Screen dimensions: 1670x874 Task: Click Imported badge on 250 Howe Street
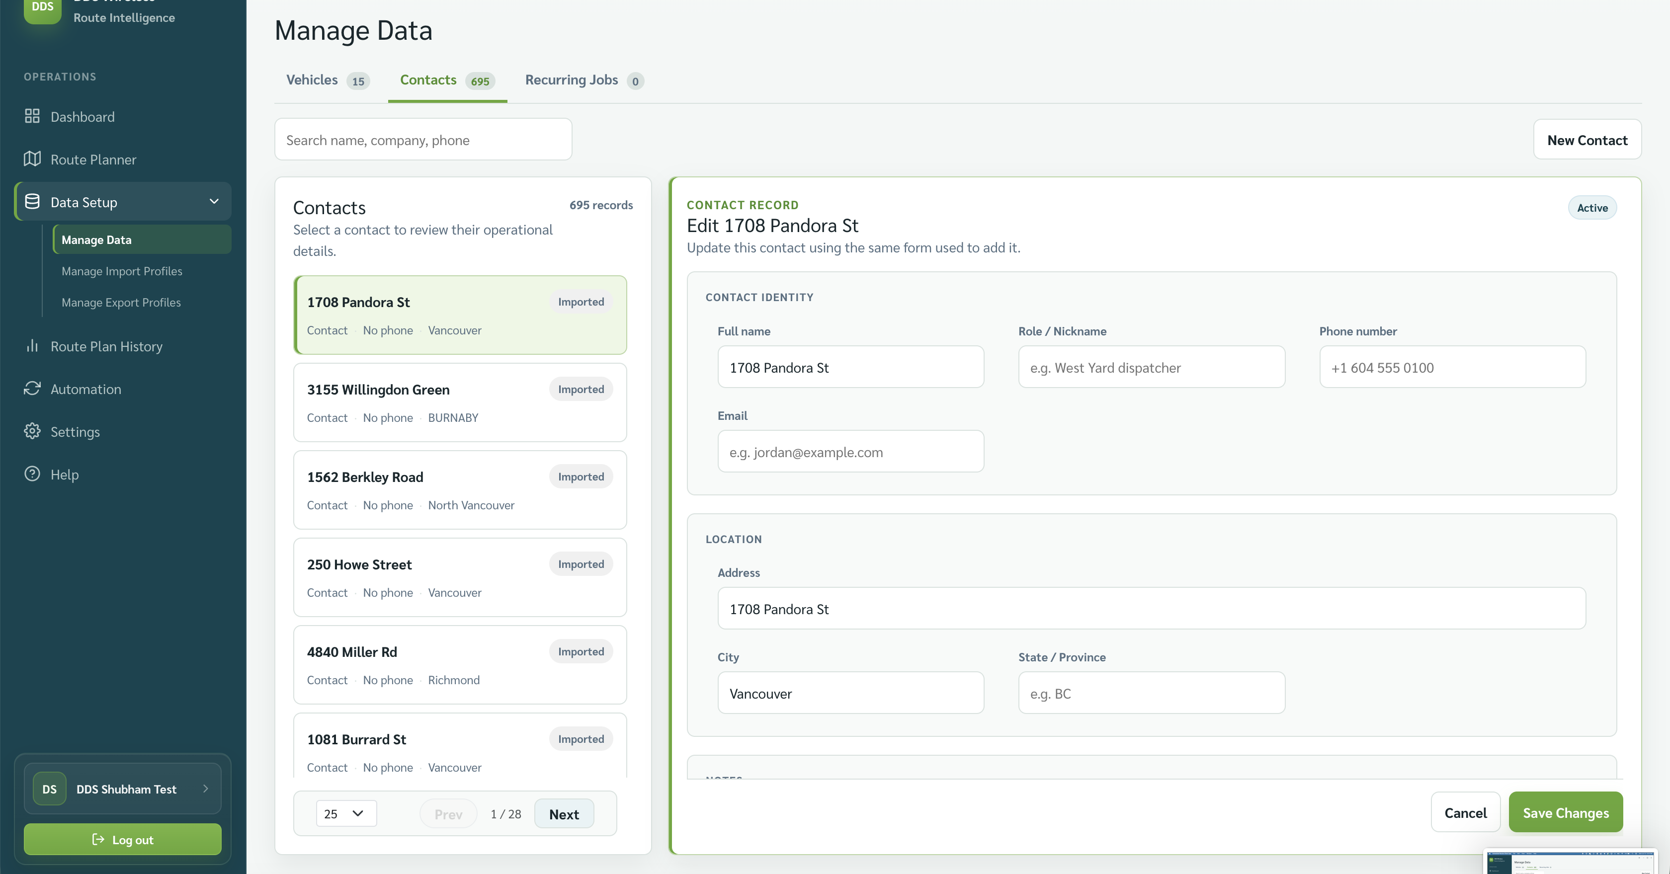pos(581,563)
